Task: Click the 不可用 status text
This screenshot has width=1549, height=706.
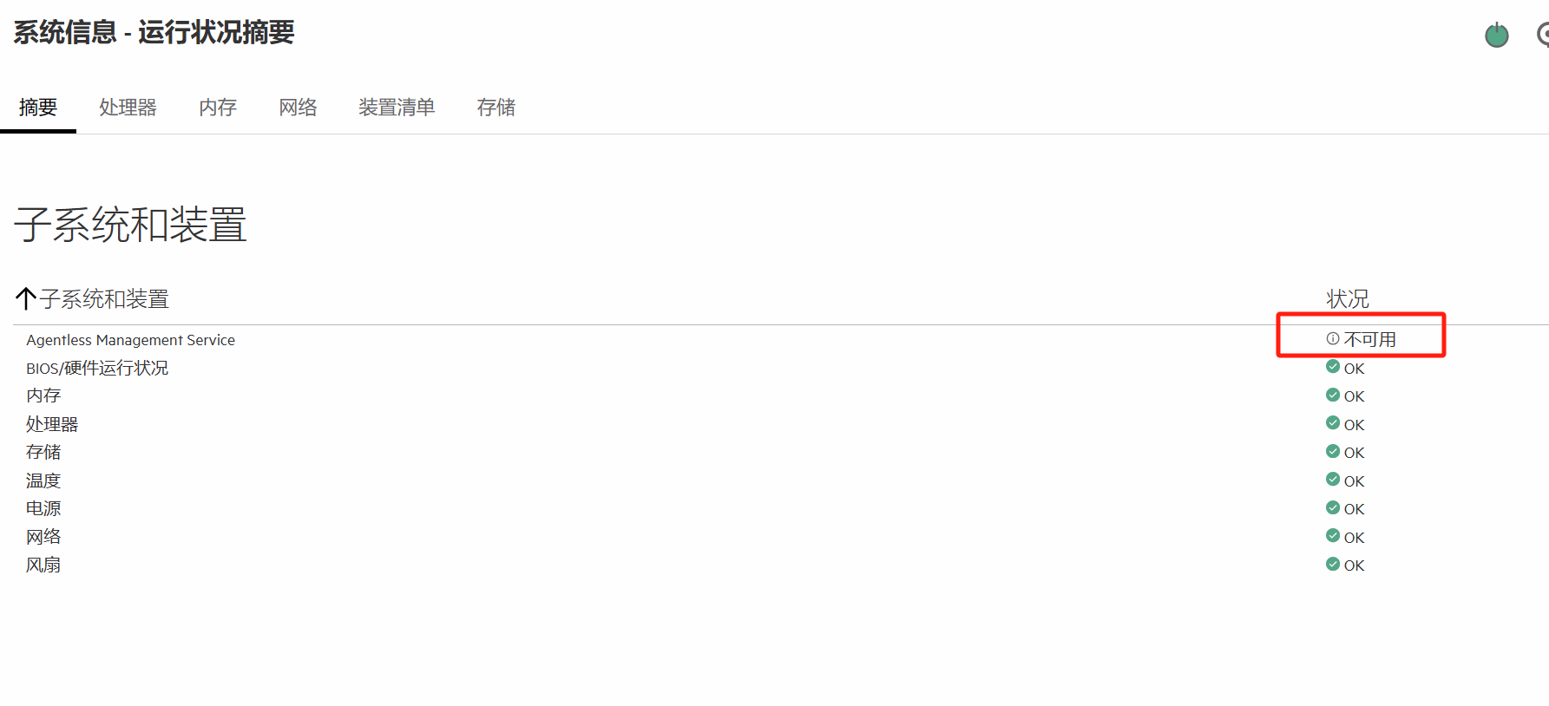Action: 1369,339
